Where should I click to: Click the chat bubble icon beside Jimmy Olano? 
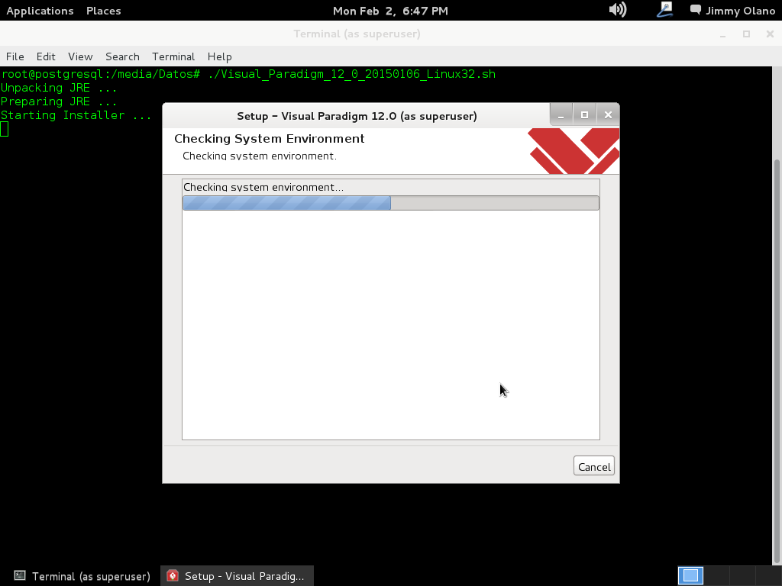point(696,10)
